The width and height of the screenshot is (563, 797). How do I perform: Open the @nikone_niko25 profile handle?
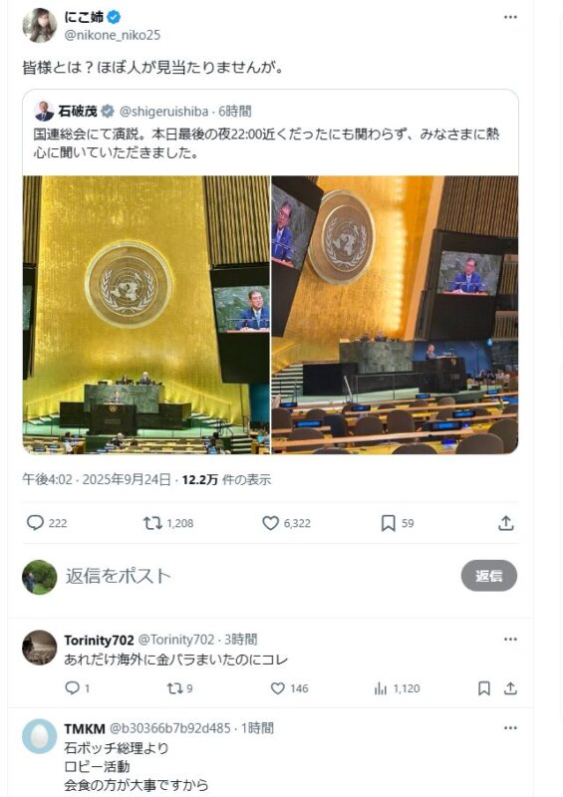coord(112,35)
